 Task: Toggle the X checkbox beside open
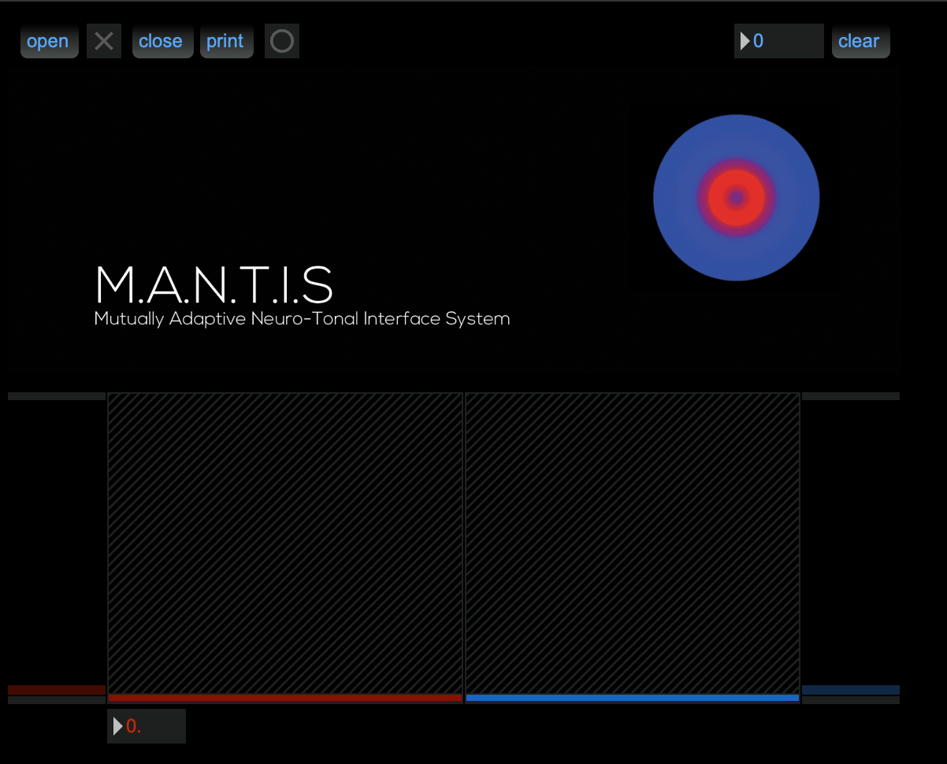tap(104, 41)
